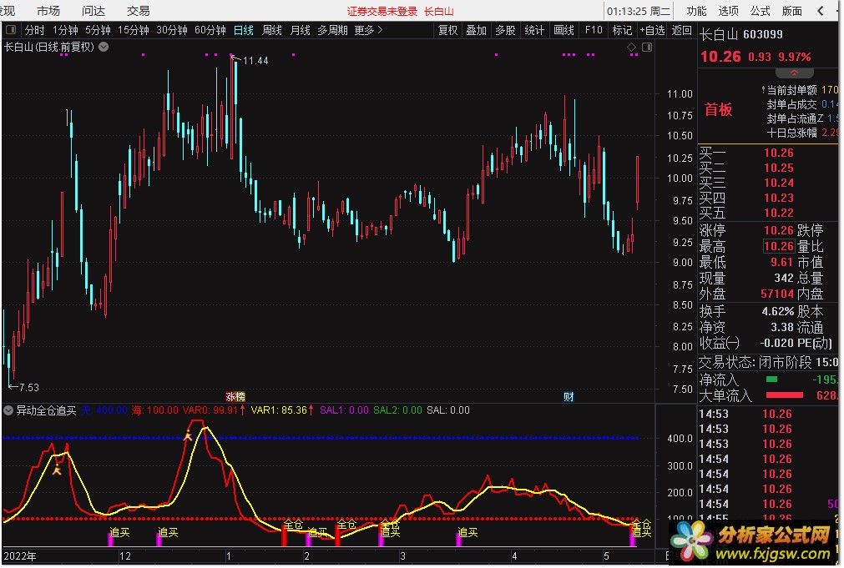844x568 pixels.
Task: Open the 问达 menu
Action: [93, 11]
